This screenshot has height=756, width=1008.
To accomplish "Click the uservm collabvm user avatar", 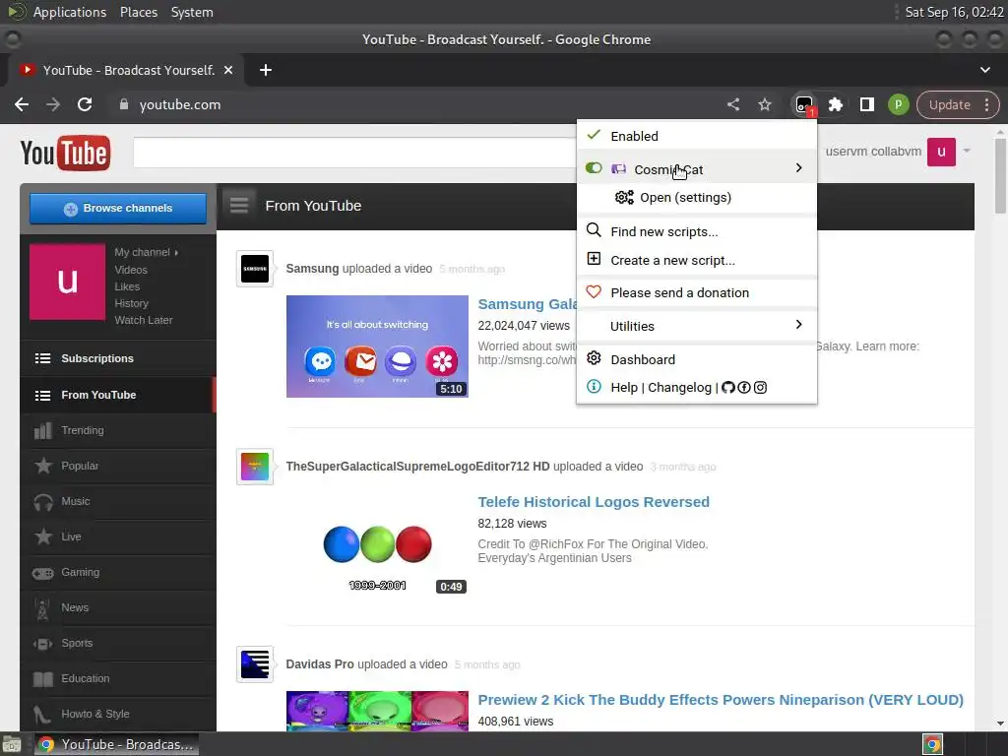I will tap(941, 152).
